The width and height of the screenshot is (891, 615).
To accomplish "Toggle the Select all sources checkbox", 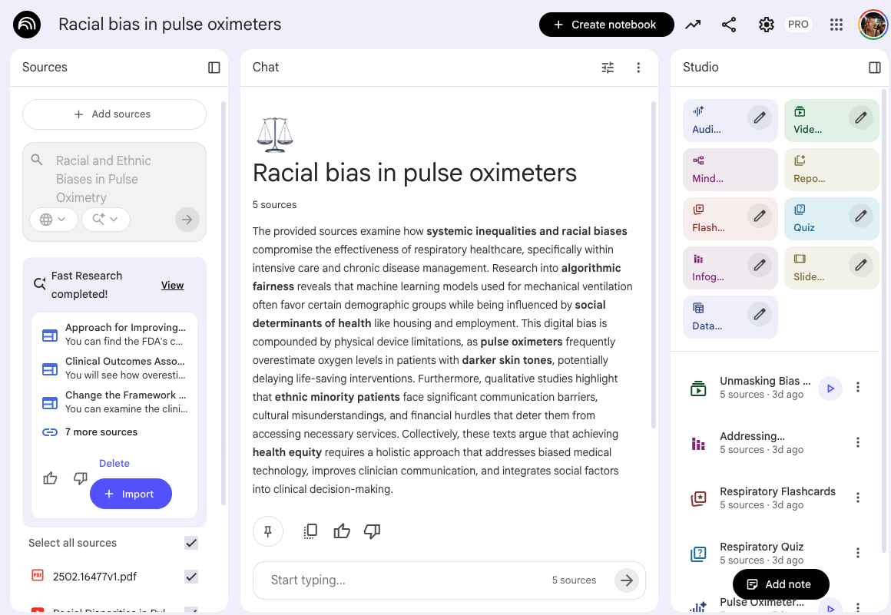I will tap(191, 543).
